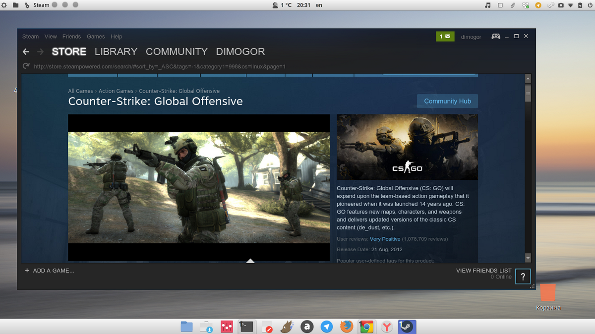Screen dimensions: 595x334
Task: Click ADD A GAME... text
Action: [x=54, y=271]
